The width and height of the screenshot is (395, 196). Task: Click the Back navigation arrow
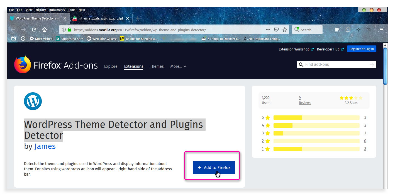pyautogui.click(x=13, y=30)
